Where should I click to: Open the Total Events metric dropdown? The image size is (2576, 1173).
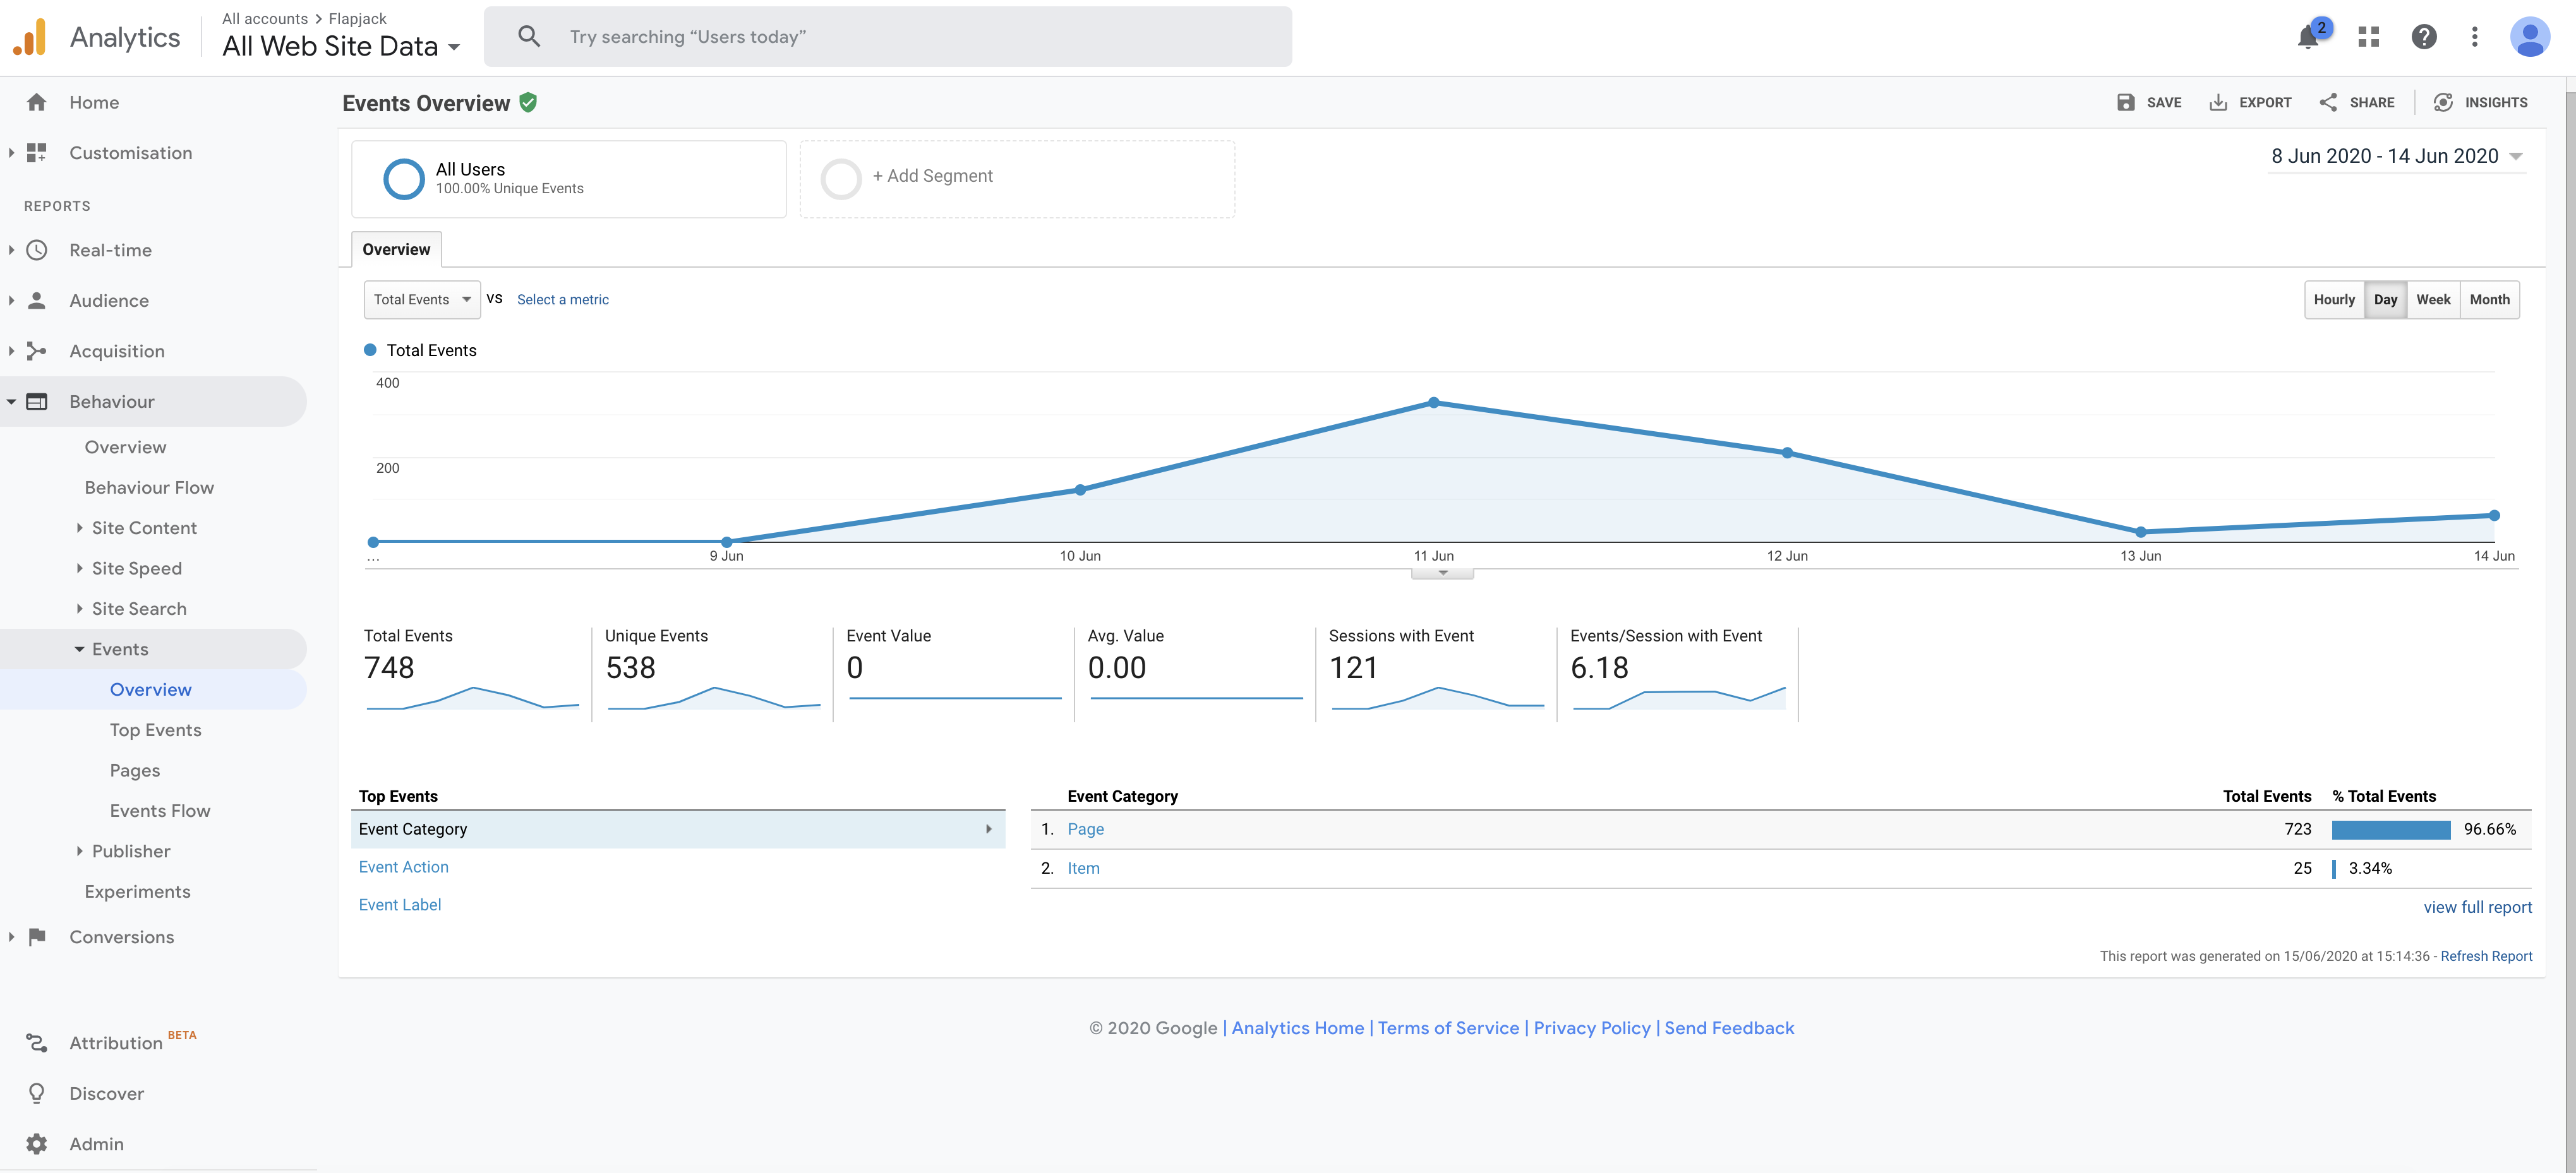tap(422, 300)
